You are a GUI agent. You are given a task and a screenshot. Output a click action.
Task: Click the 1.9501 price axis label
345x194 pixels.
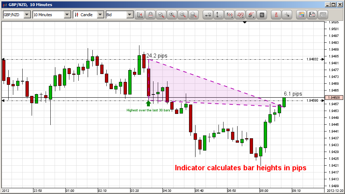pyautogui.click(x=334, y=29)
